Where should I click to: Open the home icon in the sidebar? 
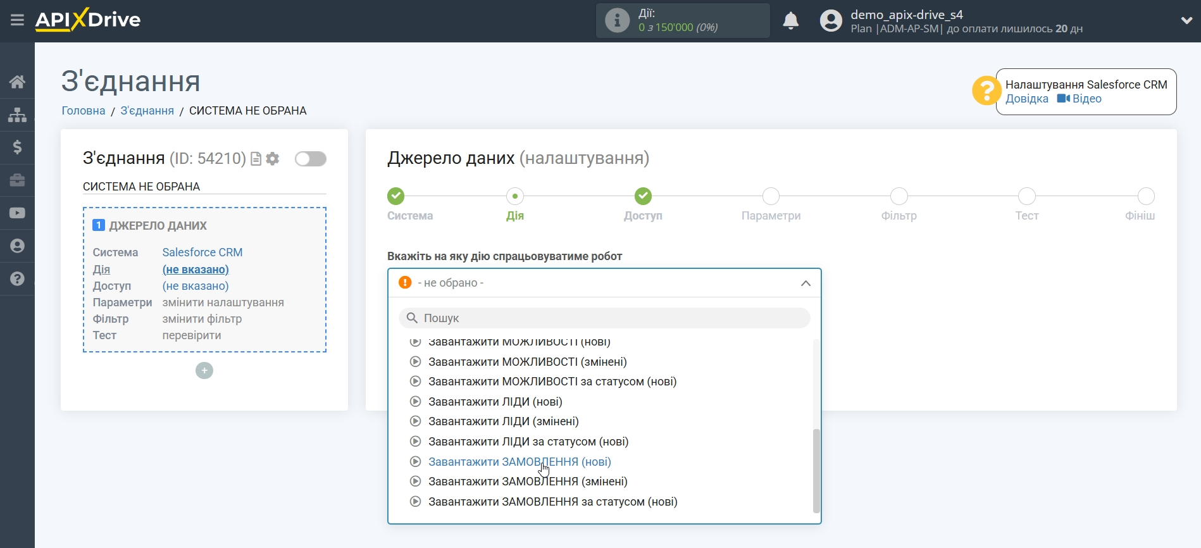coord(17,82)
